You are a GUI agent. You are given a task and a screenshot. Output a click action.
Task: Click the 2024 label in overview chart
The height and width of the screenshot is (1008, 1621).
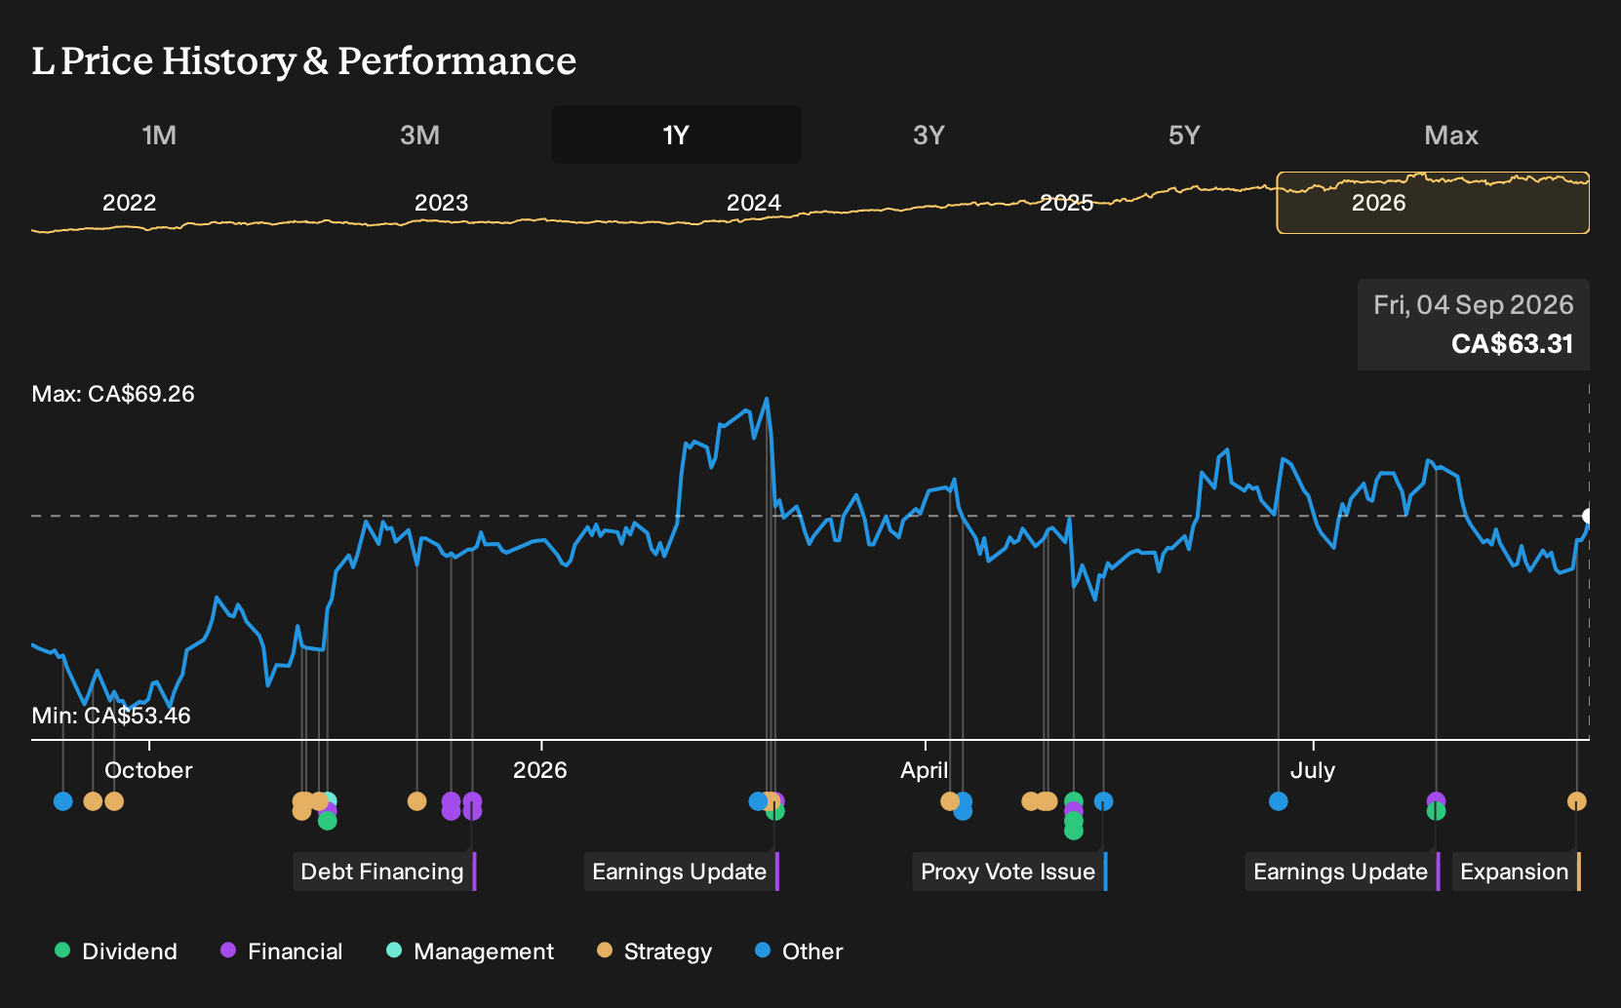(x=753, y=203)
